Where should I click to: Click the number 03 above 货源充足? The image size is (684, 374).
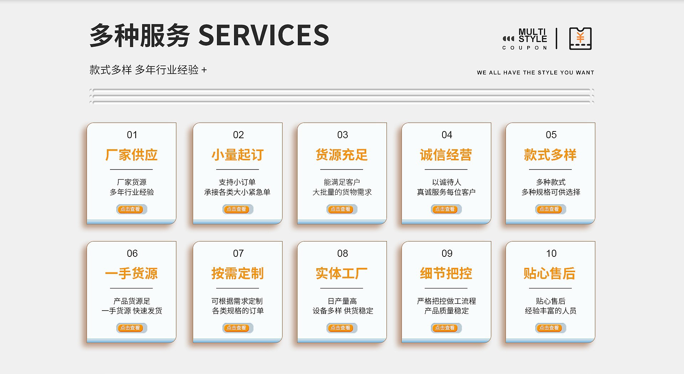click(x=343, y=135)
